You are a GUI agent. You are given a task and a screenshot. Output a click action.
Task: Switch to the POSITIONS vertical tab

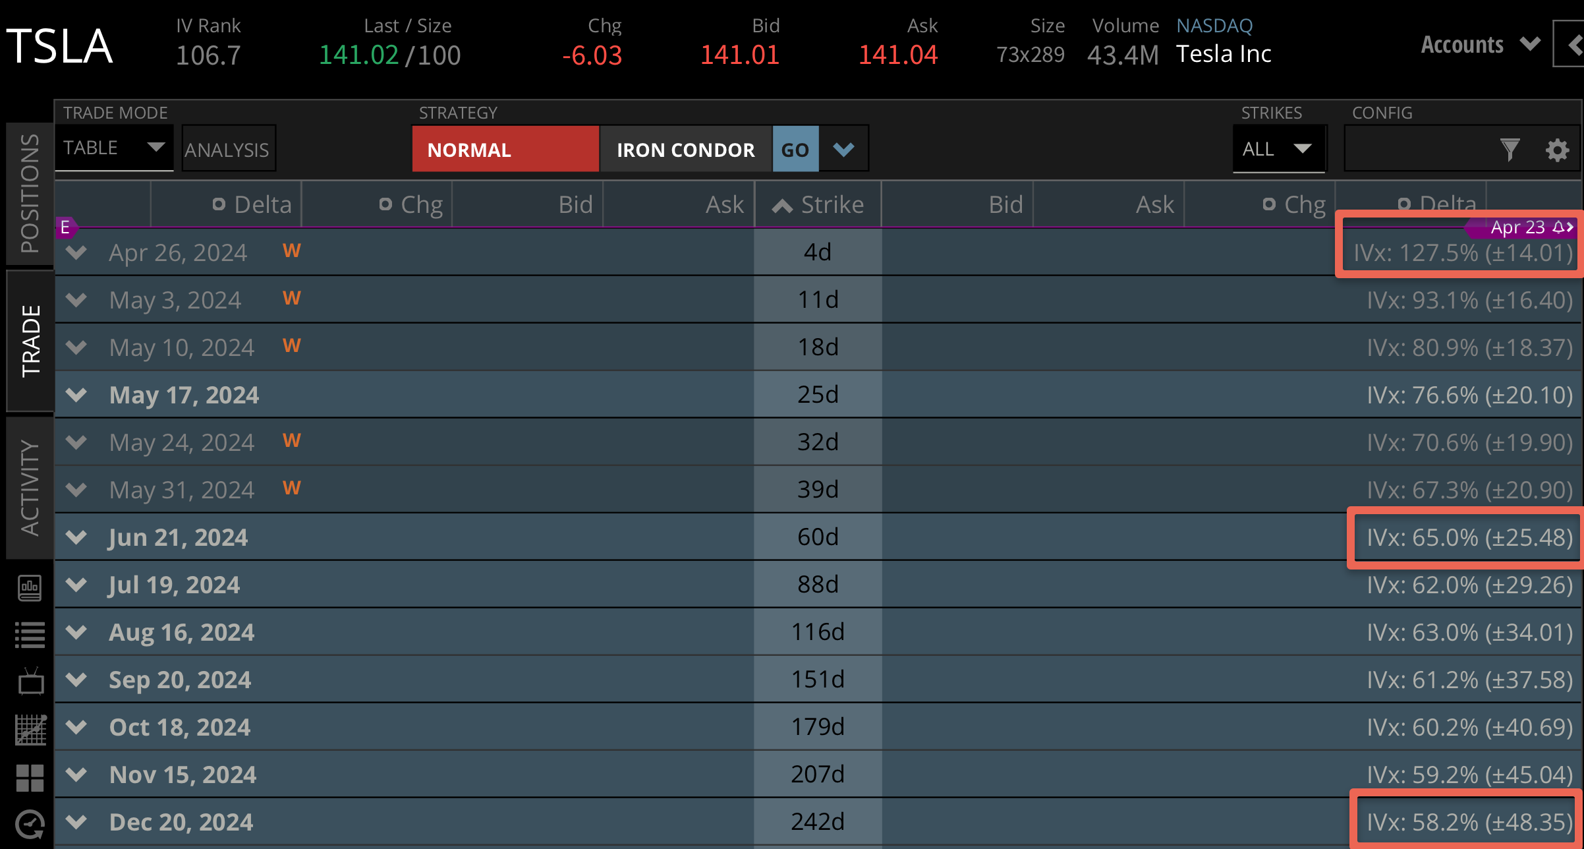pos(30,193)
